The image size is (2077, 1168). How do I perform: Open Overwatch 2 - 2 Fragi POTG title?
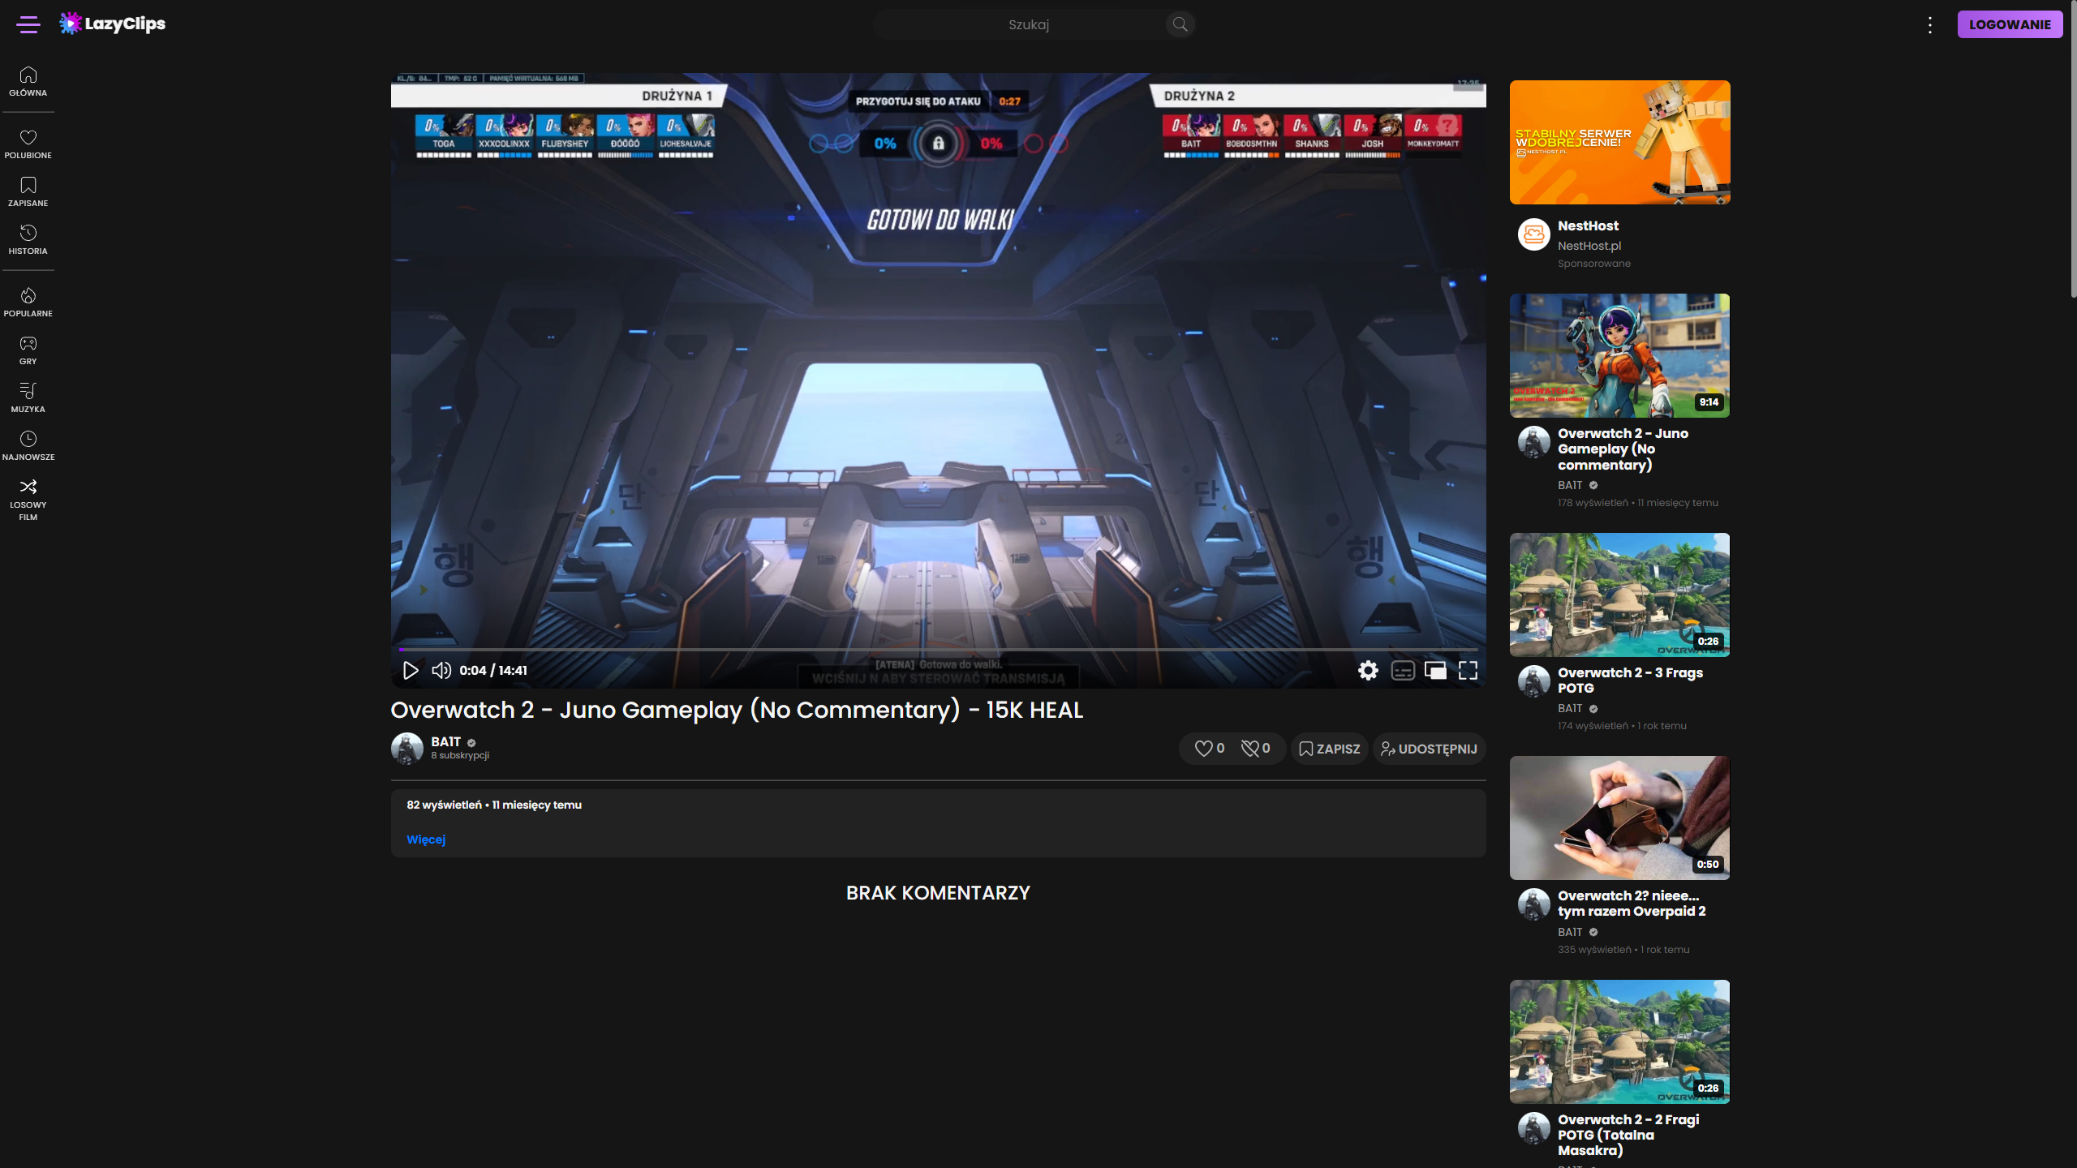1628,1134
